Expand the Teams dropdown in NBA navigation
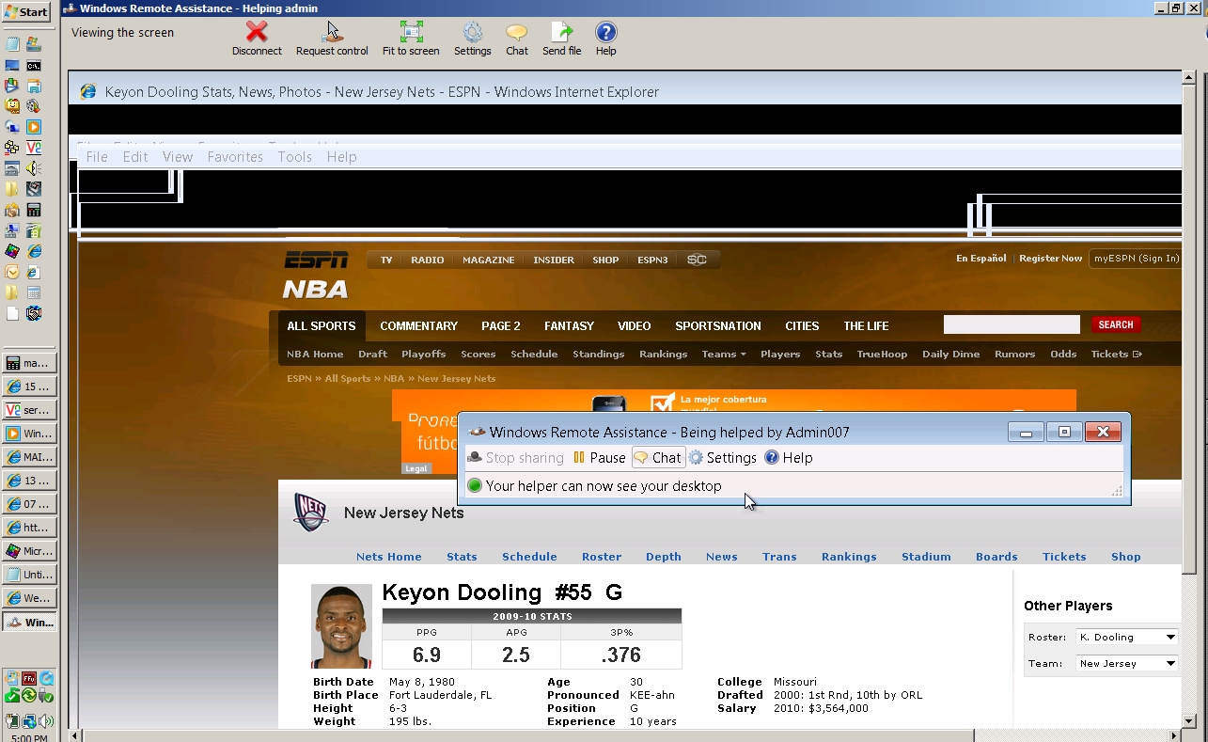 click(724, 355)
